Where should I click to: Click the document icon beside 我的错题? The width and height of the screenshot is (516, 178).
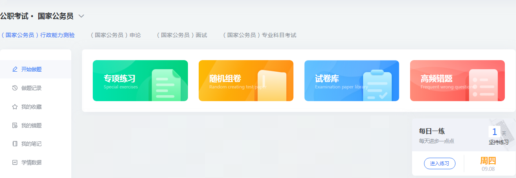15,125
